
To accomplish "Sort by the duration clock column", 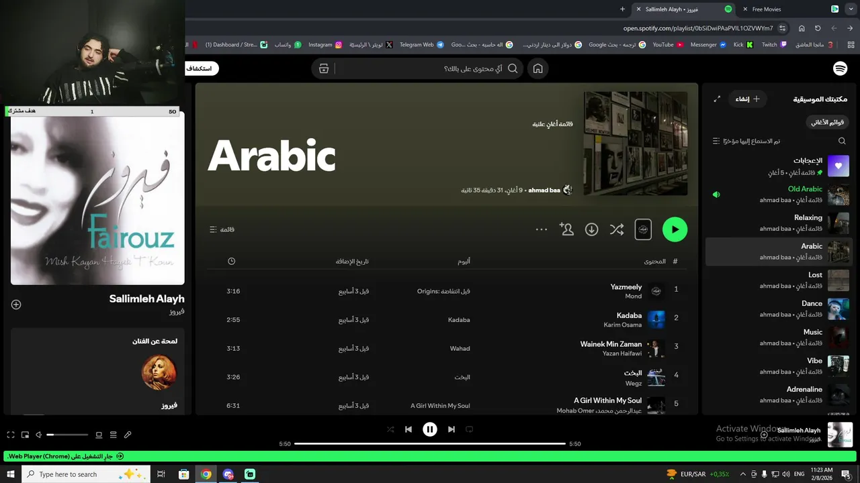I will pos(232,261).
